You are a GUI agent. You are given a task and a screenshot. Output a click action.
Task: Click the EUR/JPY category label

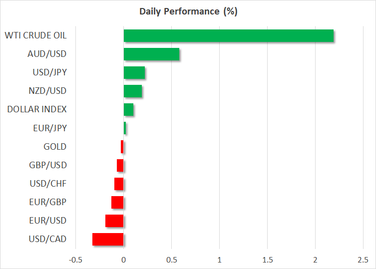point(49,128)
